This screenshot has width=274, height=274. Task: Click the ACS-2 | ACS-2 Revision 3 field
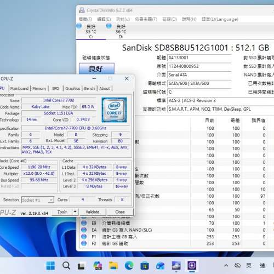point(221,101)
